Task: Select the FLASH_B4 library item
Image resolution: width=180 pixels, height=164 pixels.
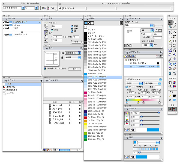Action: click(58, 119)
